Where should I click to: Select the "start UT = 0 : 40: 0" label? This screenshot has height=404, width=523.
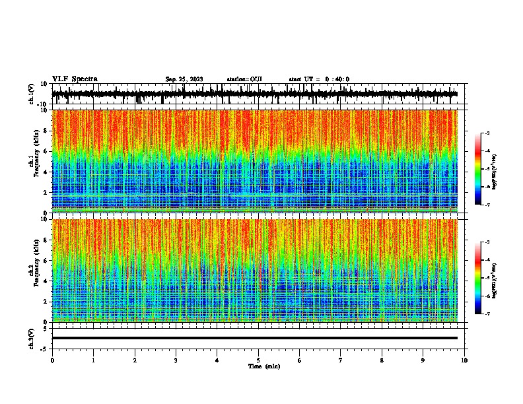click(x=319, y=79)
